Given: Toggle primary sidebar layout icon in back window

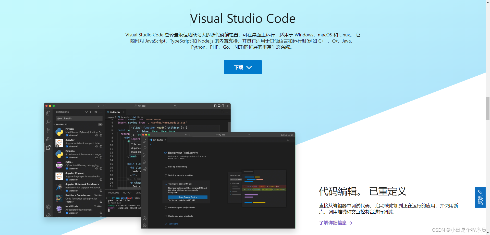Looking at the screenshot, I should tap(215, 106).
